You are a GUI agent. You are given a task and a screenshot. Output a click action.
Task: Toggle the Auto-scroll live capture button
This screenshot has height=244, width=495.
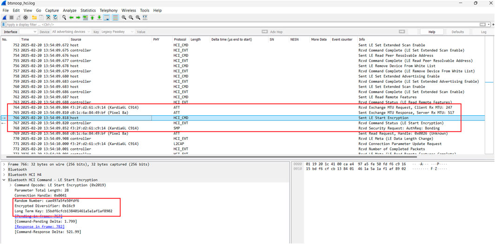106,17
